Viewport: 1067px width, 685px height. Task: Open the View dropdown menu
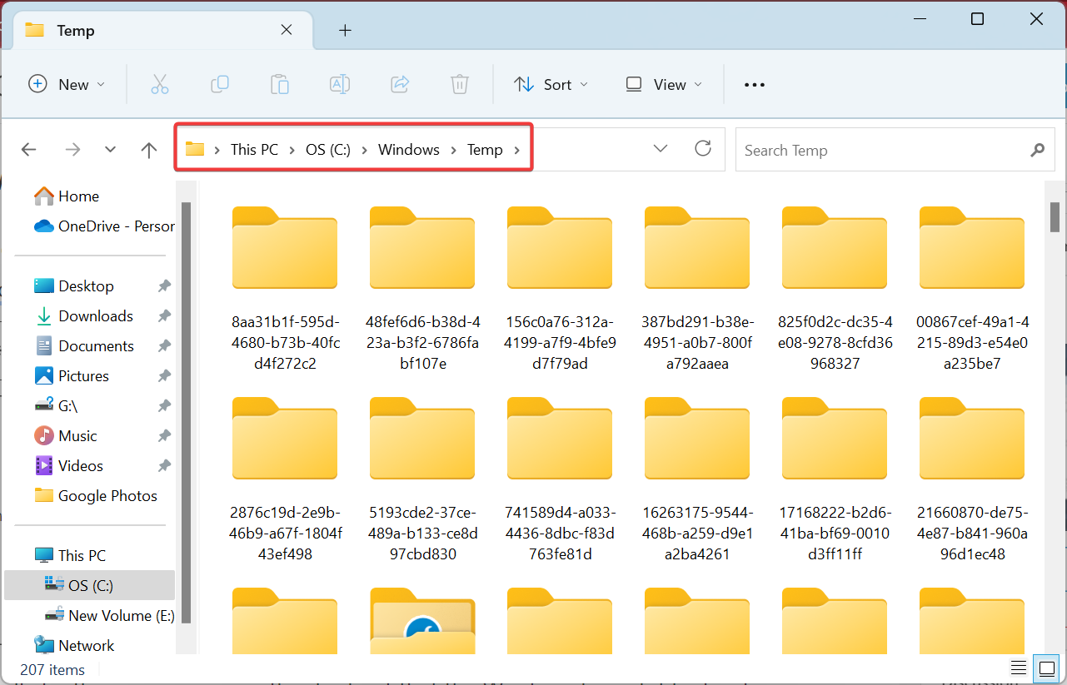664,84
